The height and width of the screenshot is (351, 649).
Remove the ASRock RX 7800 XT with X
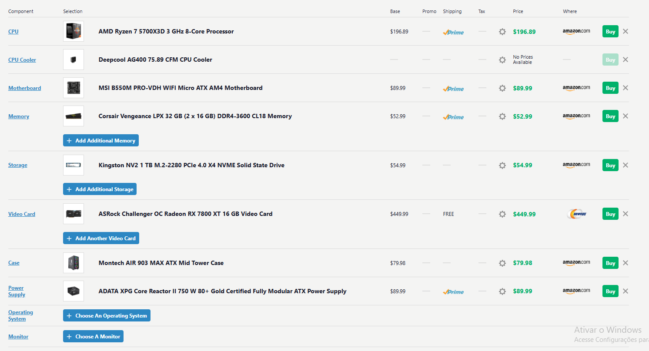click(626, 214)
